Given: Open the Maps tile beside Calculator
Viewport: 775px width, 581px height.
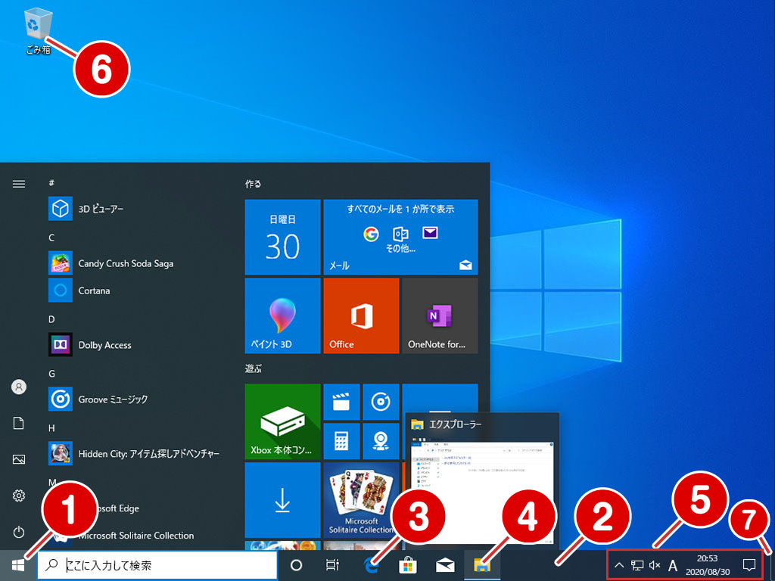Looking at the screenshot, I should click(x=381, y=441).
